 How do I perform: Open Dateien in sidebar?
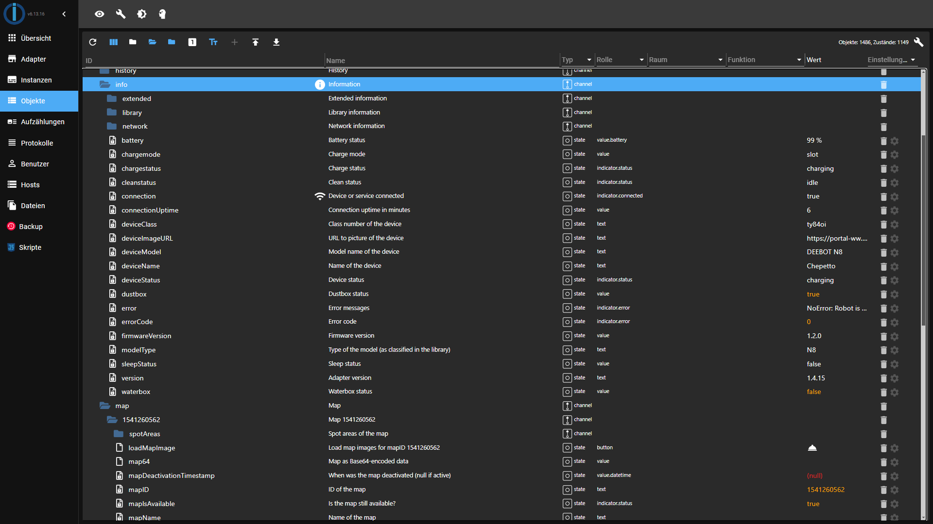(39, 206)
